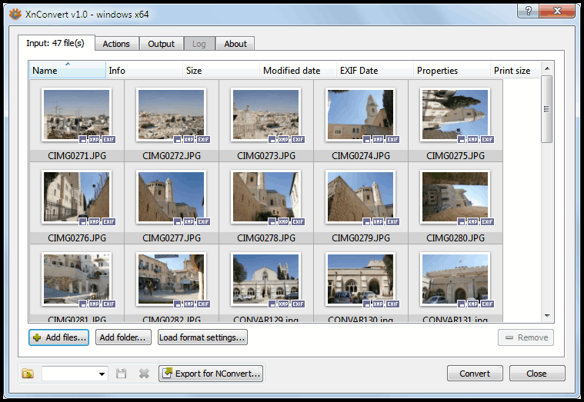Image resolution: width=584 pixels, height=402 pixels.
Task: Click the help question mark button
Action: click(x=528, y=11)
